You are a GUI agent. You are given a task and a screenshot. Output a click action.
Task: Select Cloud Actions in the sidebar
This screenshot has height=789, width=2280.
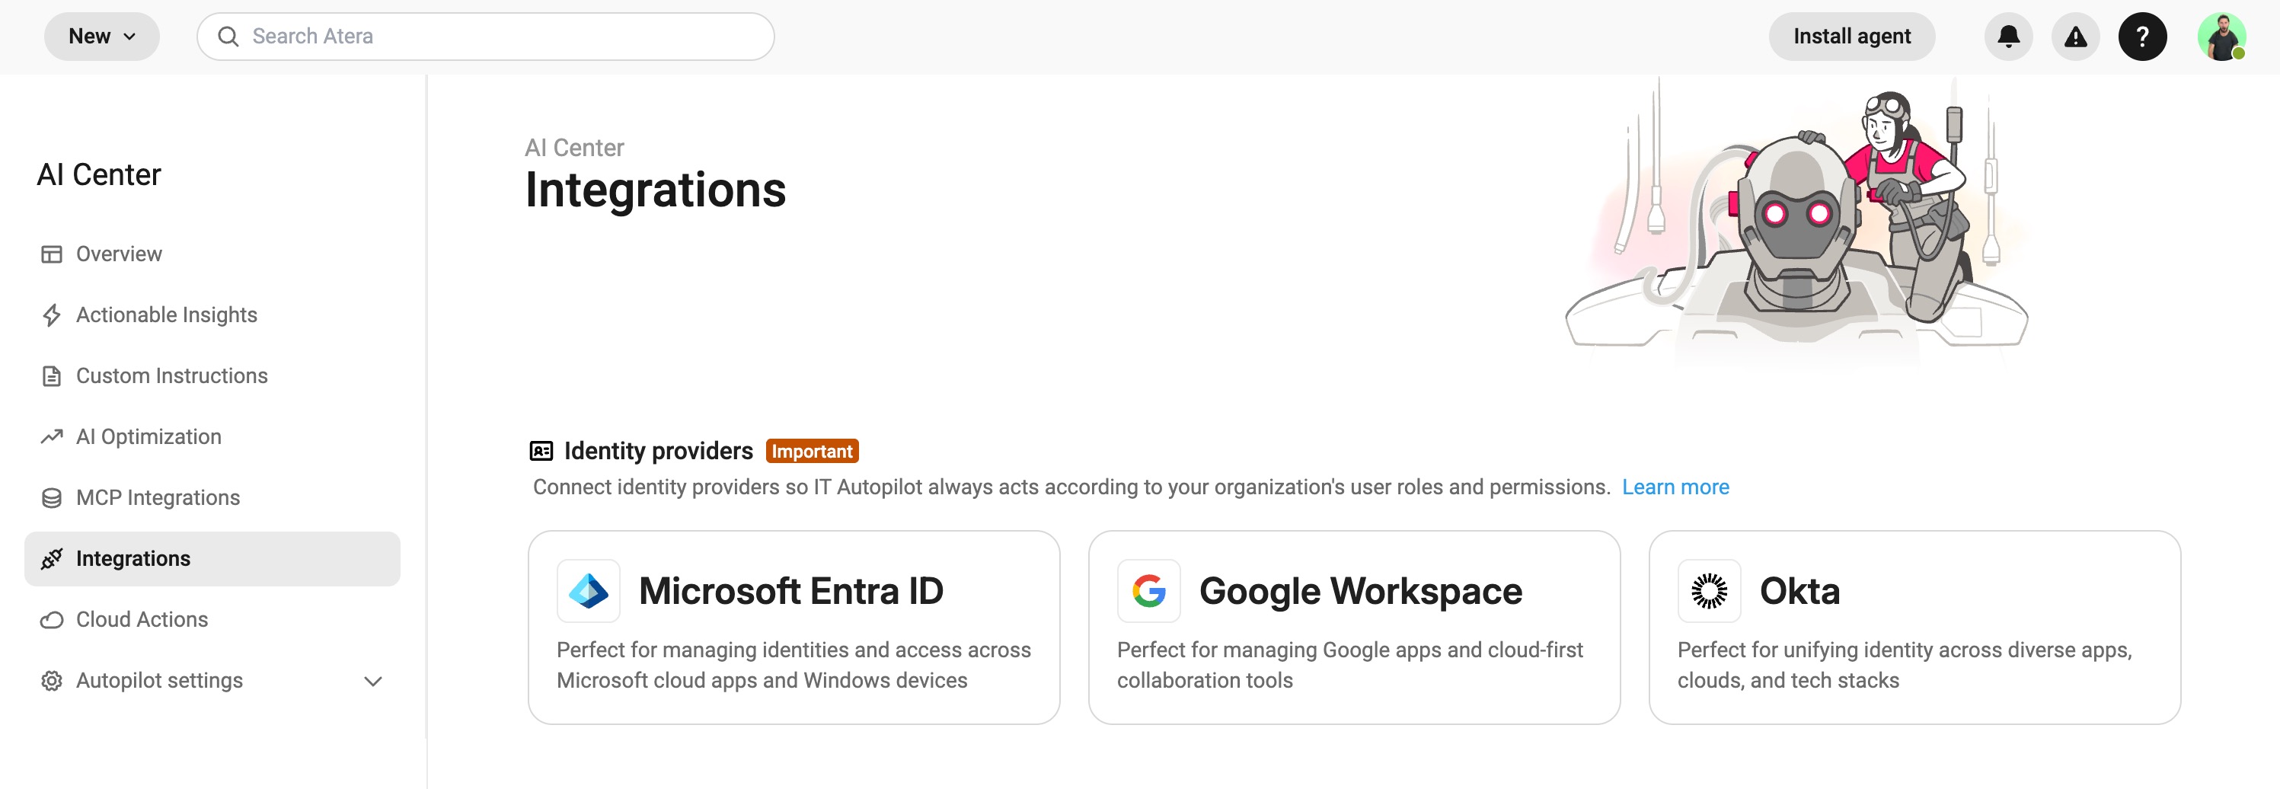tap(142, 619)
